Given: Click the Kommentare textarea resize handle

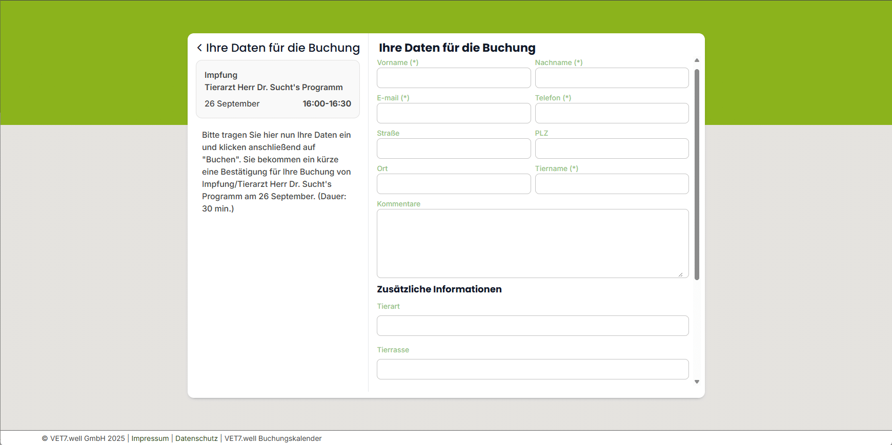Looking at the screenshot, I should click(x=680, y=274).
